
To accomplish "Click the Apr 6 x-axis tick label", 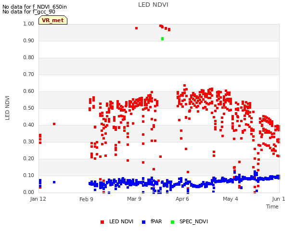I will (182, 199).
